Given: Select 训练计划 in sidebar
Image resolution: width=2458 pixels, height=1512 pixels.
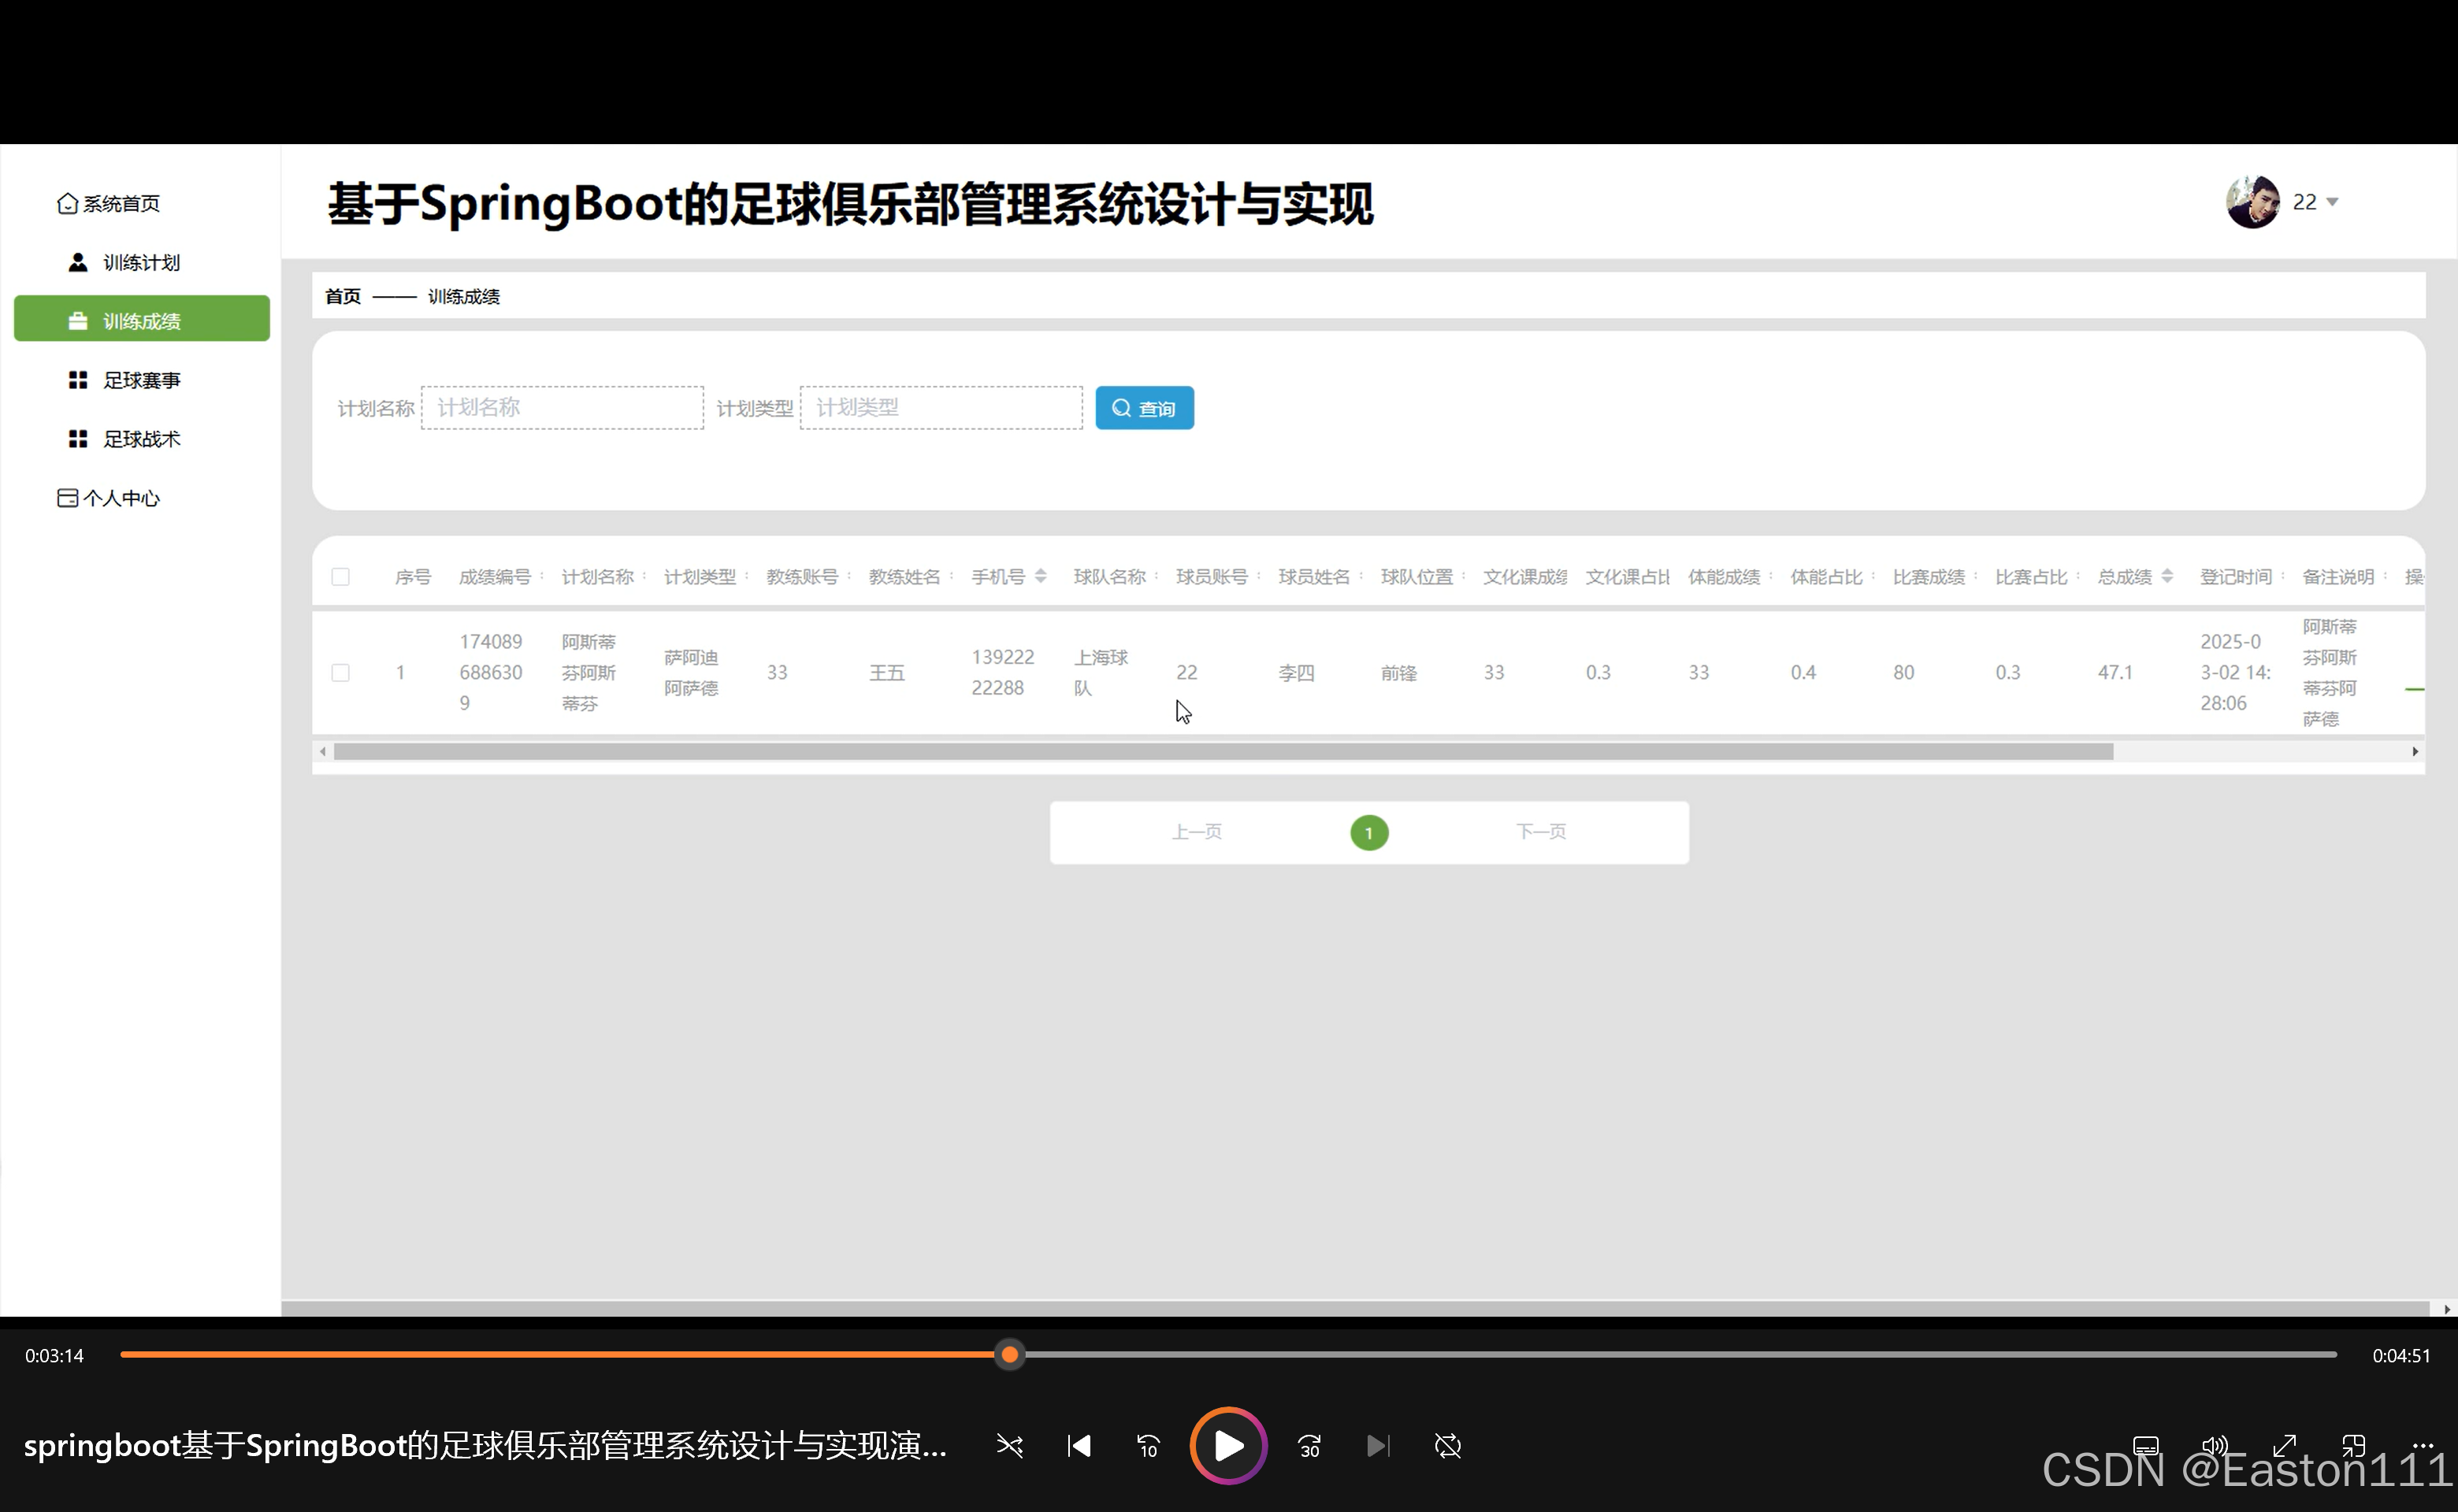Looking at the screenshot, I should (x=141, y=262).
